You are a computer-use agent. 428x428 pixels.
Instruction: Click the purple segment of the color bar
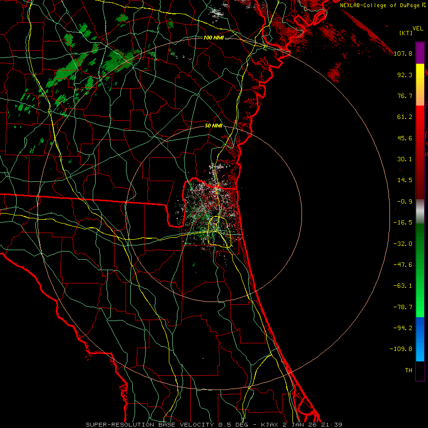tap(420, 53)
